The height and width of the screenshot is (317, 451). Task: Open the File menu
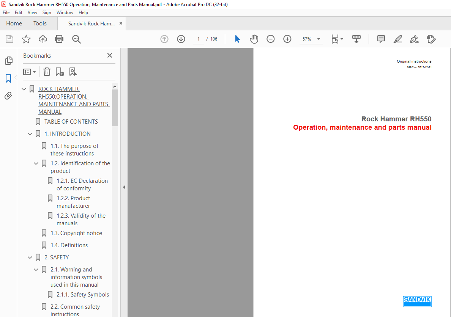pos(6,13)
